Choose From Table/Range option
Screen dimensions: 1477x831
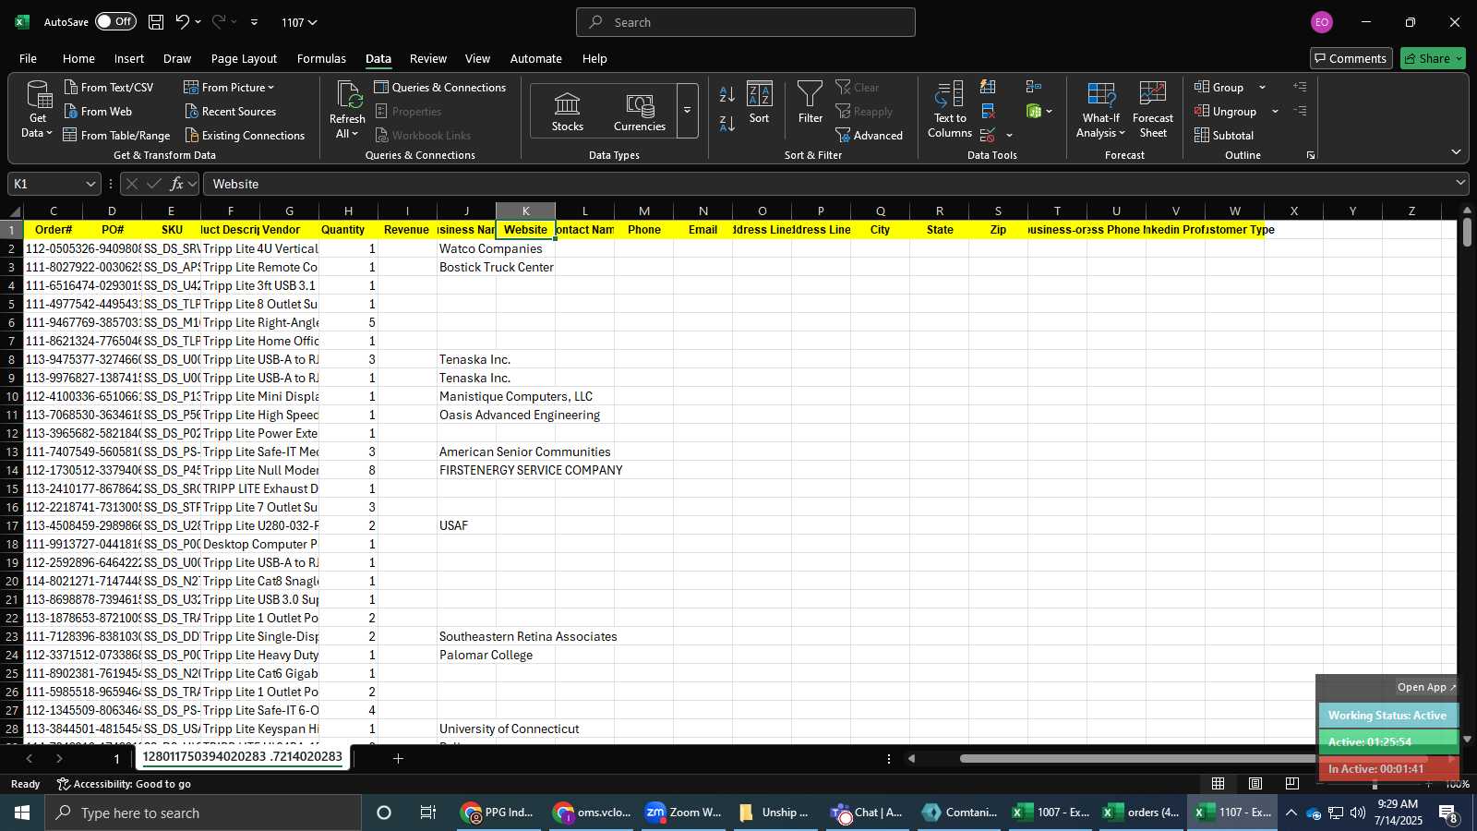point(116,135)
